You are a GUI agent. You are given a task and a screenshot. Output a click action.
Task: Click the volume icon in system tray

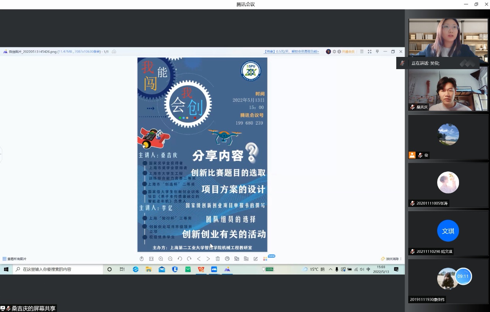[362, 269]
